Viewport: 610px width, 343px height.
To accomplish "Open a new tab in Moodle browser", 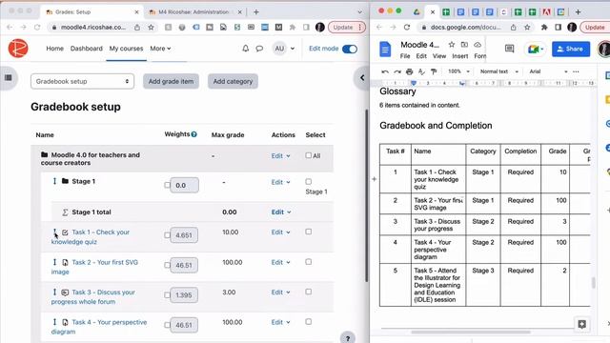I will pos(256,12).
